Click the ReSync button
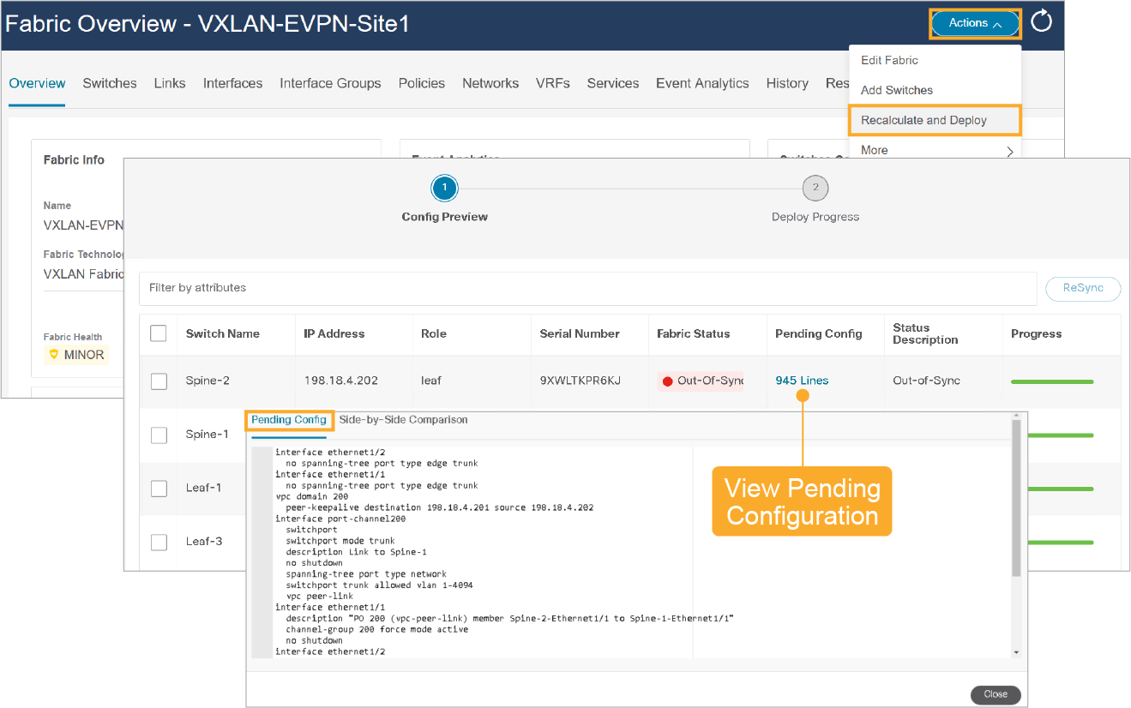This screenshot has height=708, width=1131. [x=1083, y=288]
